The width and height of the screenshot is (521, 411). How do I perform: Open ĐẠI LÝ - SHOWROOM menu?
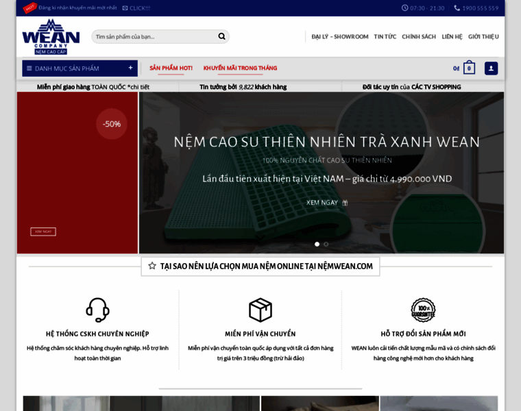[340, 36]
